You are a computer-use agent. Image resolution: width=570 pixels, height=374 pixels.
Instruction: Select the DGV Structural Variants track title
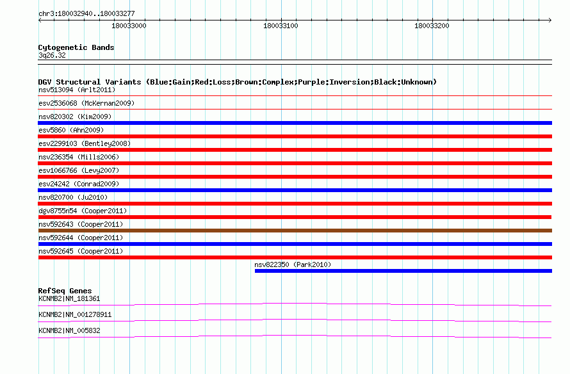click(x=238, y=82)
